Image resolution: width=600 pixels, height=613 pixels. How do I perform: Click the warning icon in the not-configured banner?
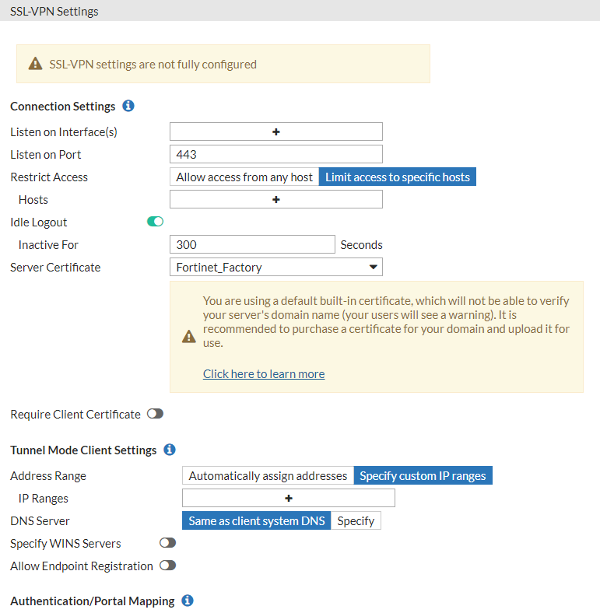click(35, 64)
